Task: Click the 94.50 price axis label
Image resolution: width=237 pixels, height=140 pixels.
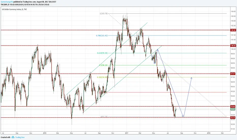Action: (233, 101)
